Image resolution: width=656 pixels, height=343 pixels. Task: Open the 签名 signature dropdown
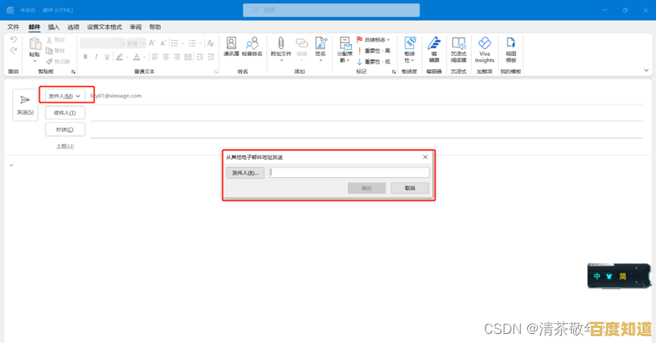[x=321, y=47]
